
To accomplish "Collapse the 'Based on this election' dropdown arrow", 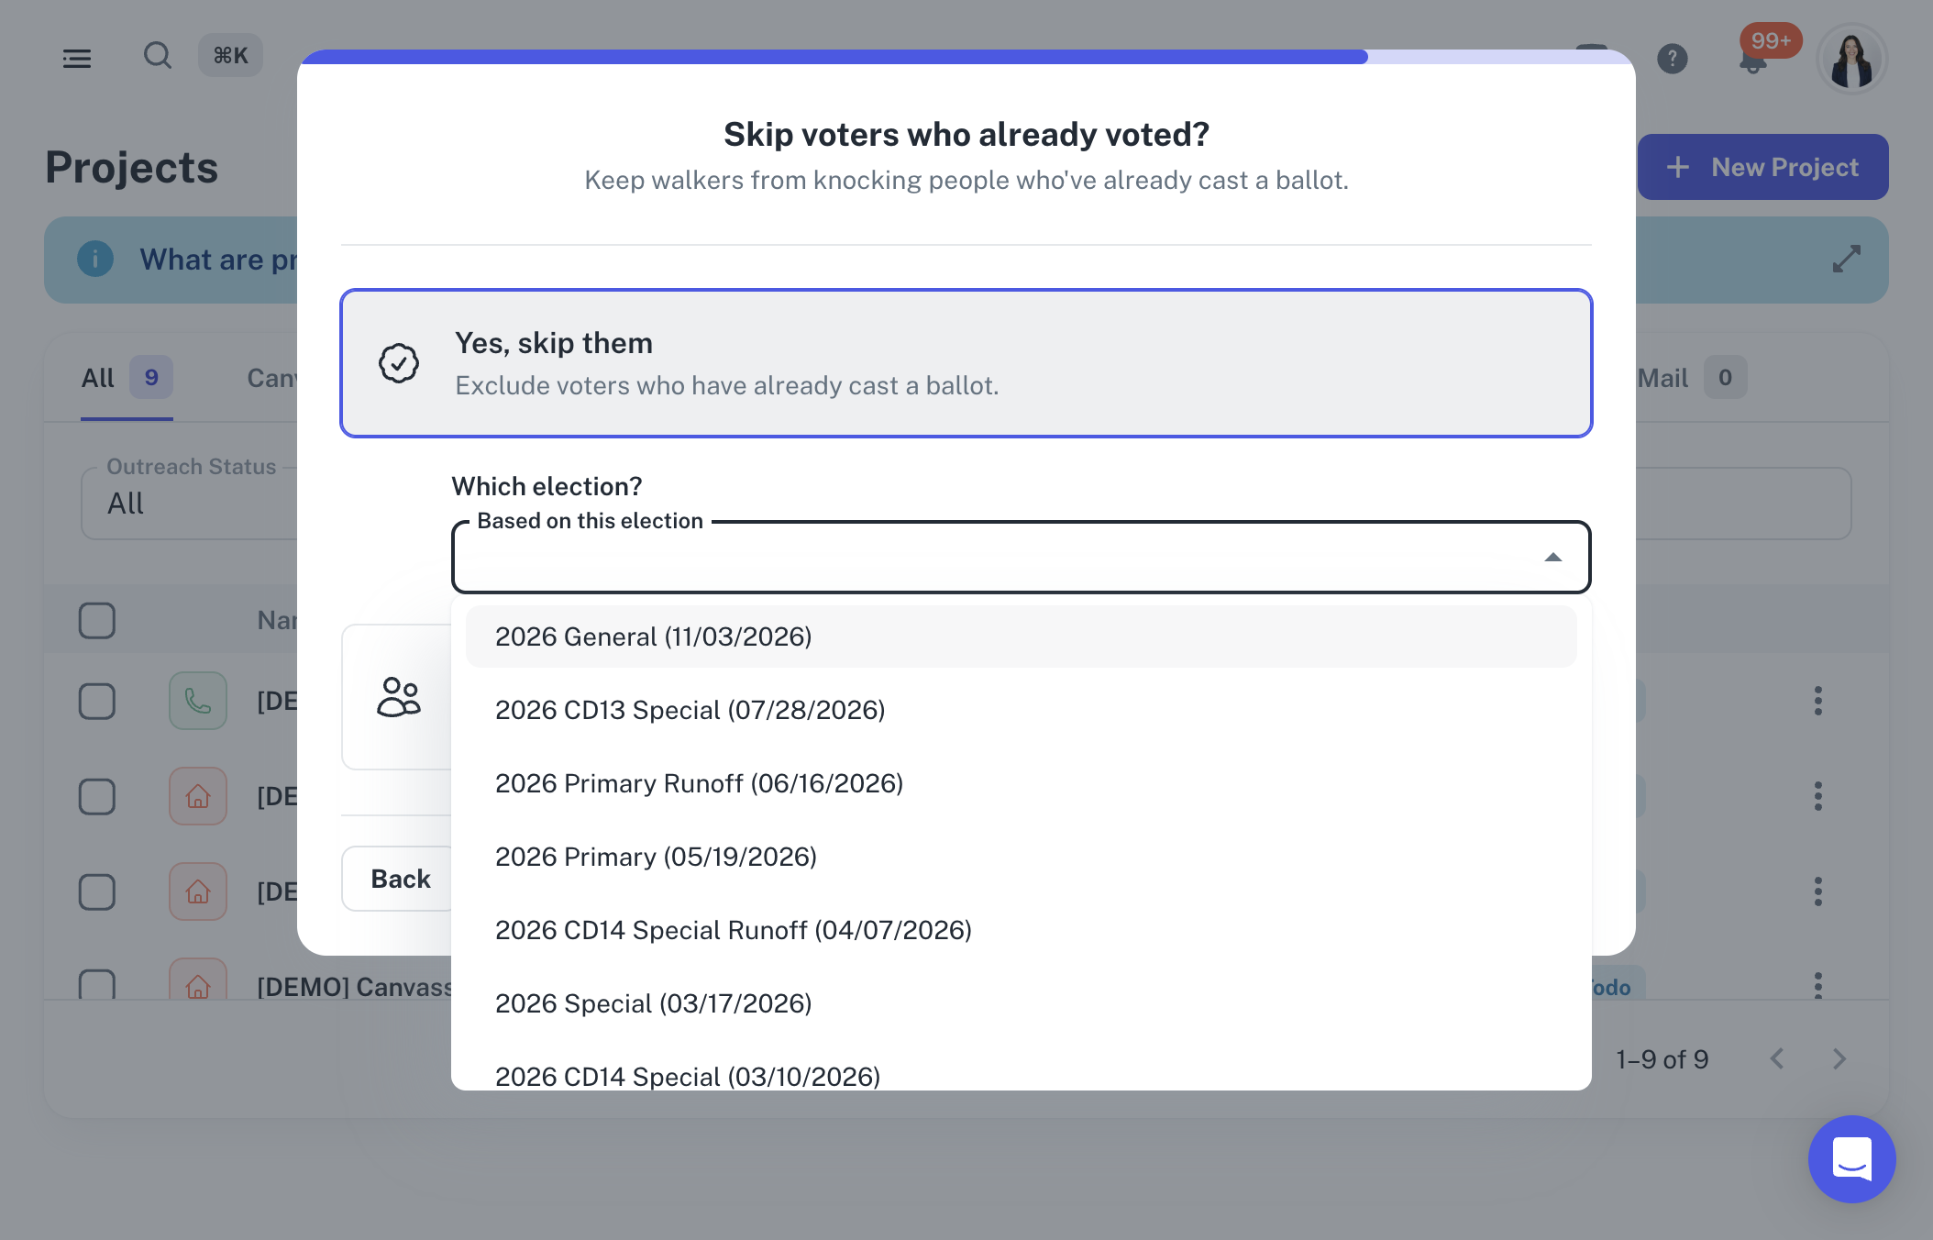I will coord(1552,558).
